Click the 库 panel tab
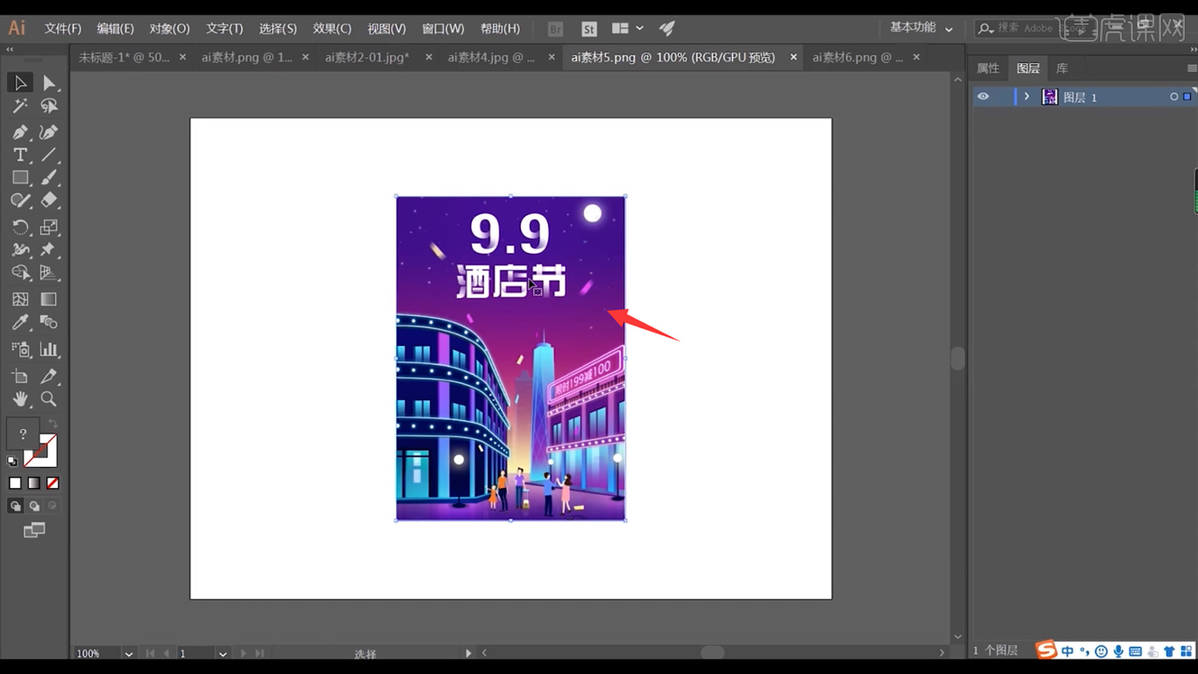 1061,67
